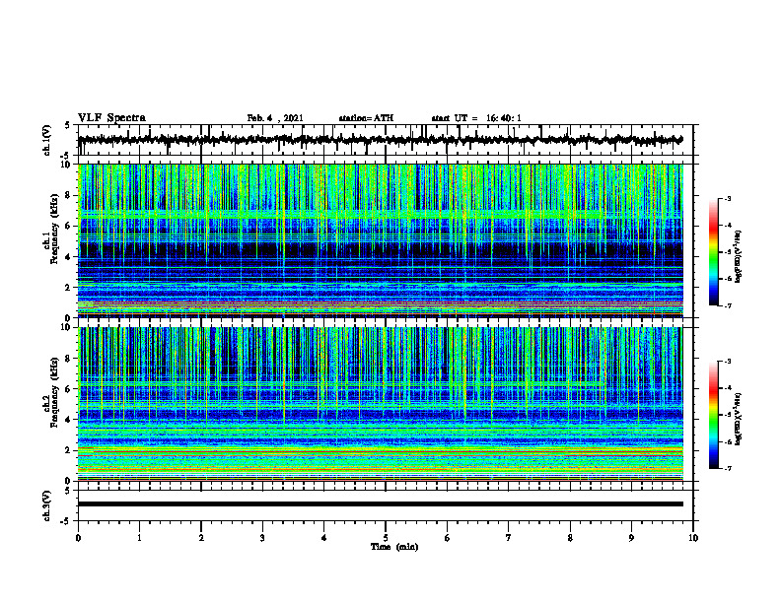This screenshot has width=781, height=603.
Task: Click the log(PSD) label beside ch.1 color bar
Action: click(739, 256)
